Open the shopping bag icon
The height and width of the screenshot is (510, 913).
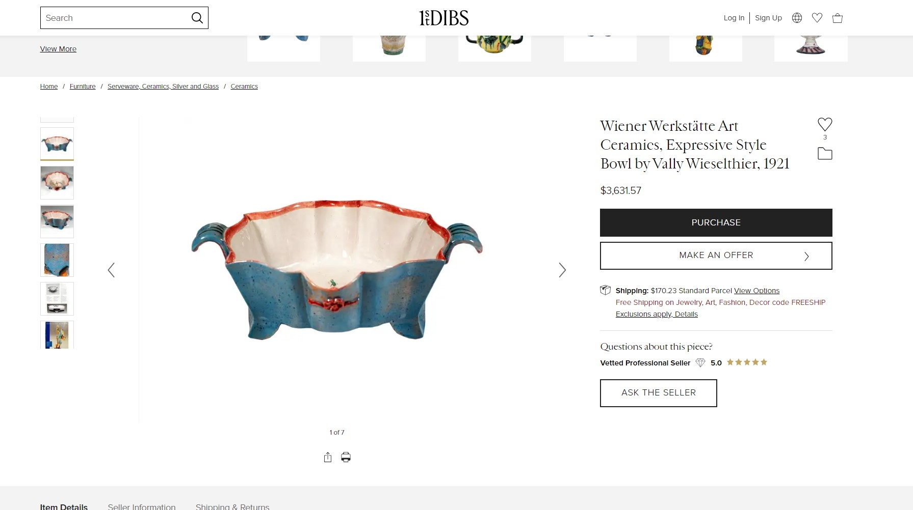[838, 18]
